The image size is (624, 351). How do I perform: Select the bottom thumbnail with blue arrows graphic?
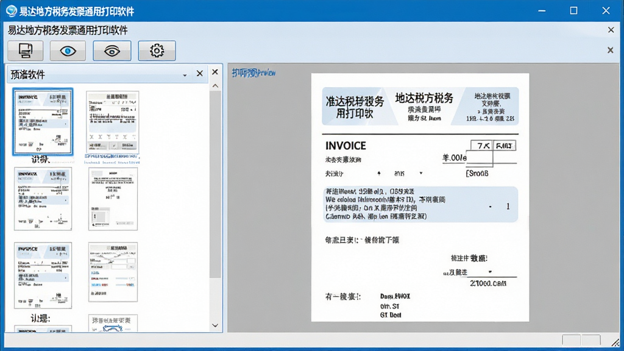coord(113,323)
